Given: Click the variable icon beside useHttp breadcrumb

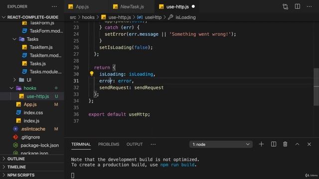Looking at the screenshot, I should 140,17.
